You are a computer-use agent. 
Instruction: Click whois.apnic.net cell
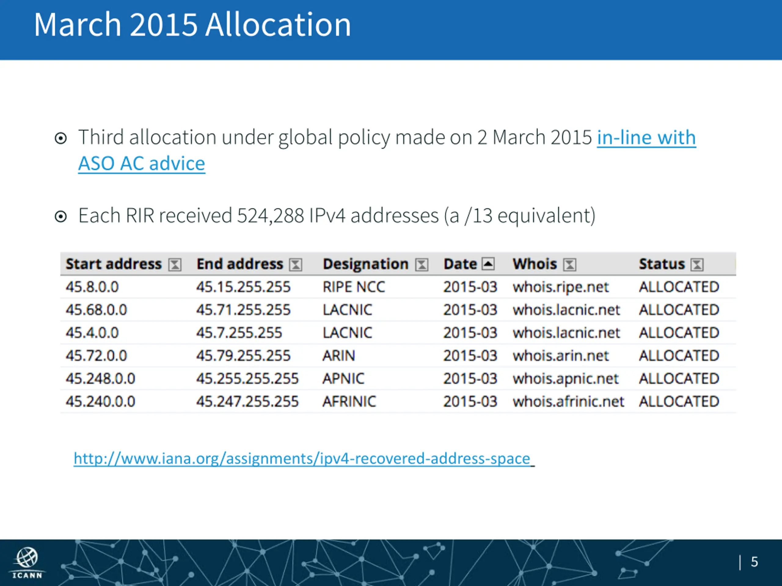click(566, 379)
